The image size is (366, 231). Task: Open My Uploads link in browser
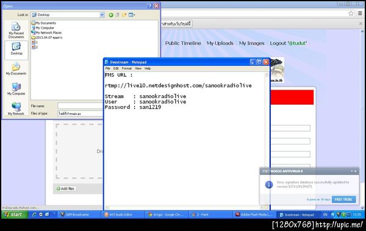click(220, 43)
